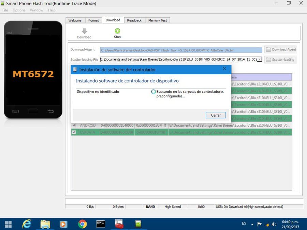This screenshot has height=230, width=307.
Task: Open the File menu
Action: pos(5,10)
